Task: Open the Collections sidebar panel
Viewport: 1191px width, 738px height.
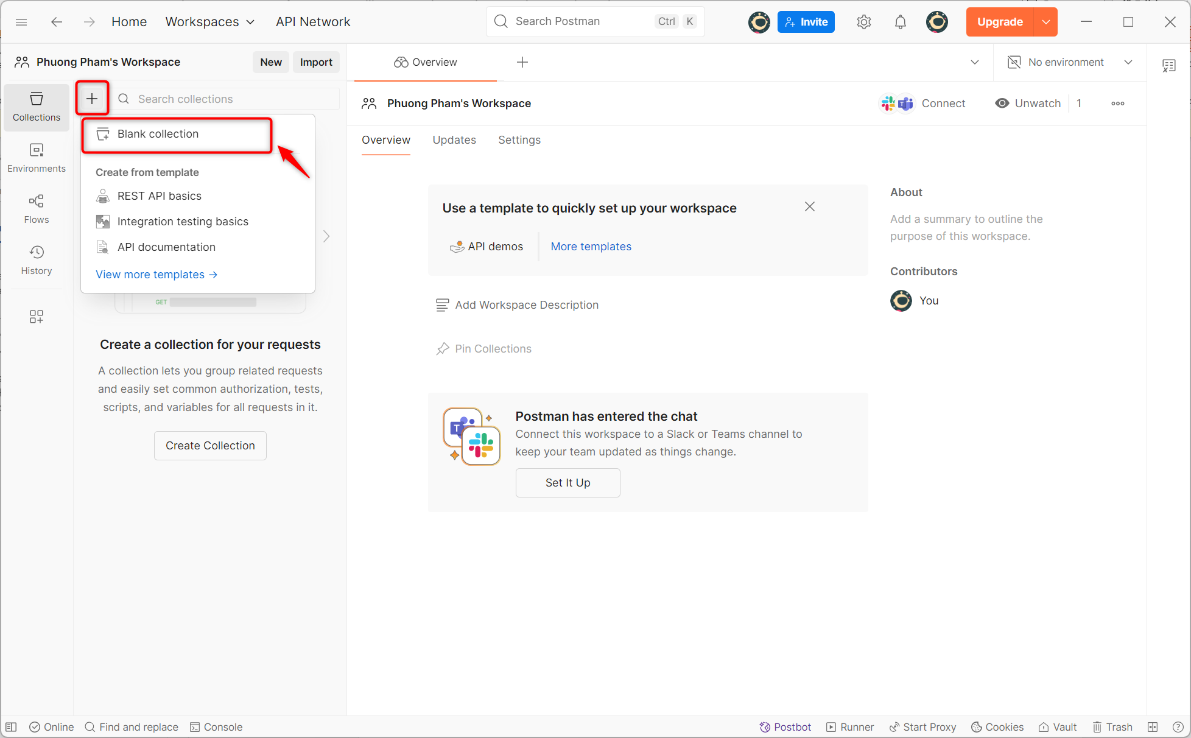Action: pos(36,107)
